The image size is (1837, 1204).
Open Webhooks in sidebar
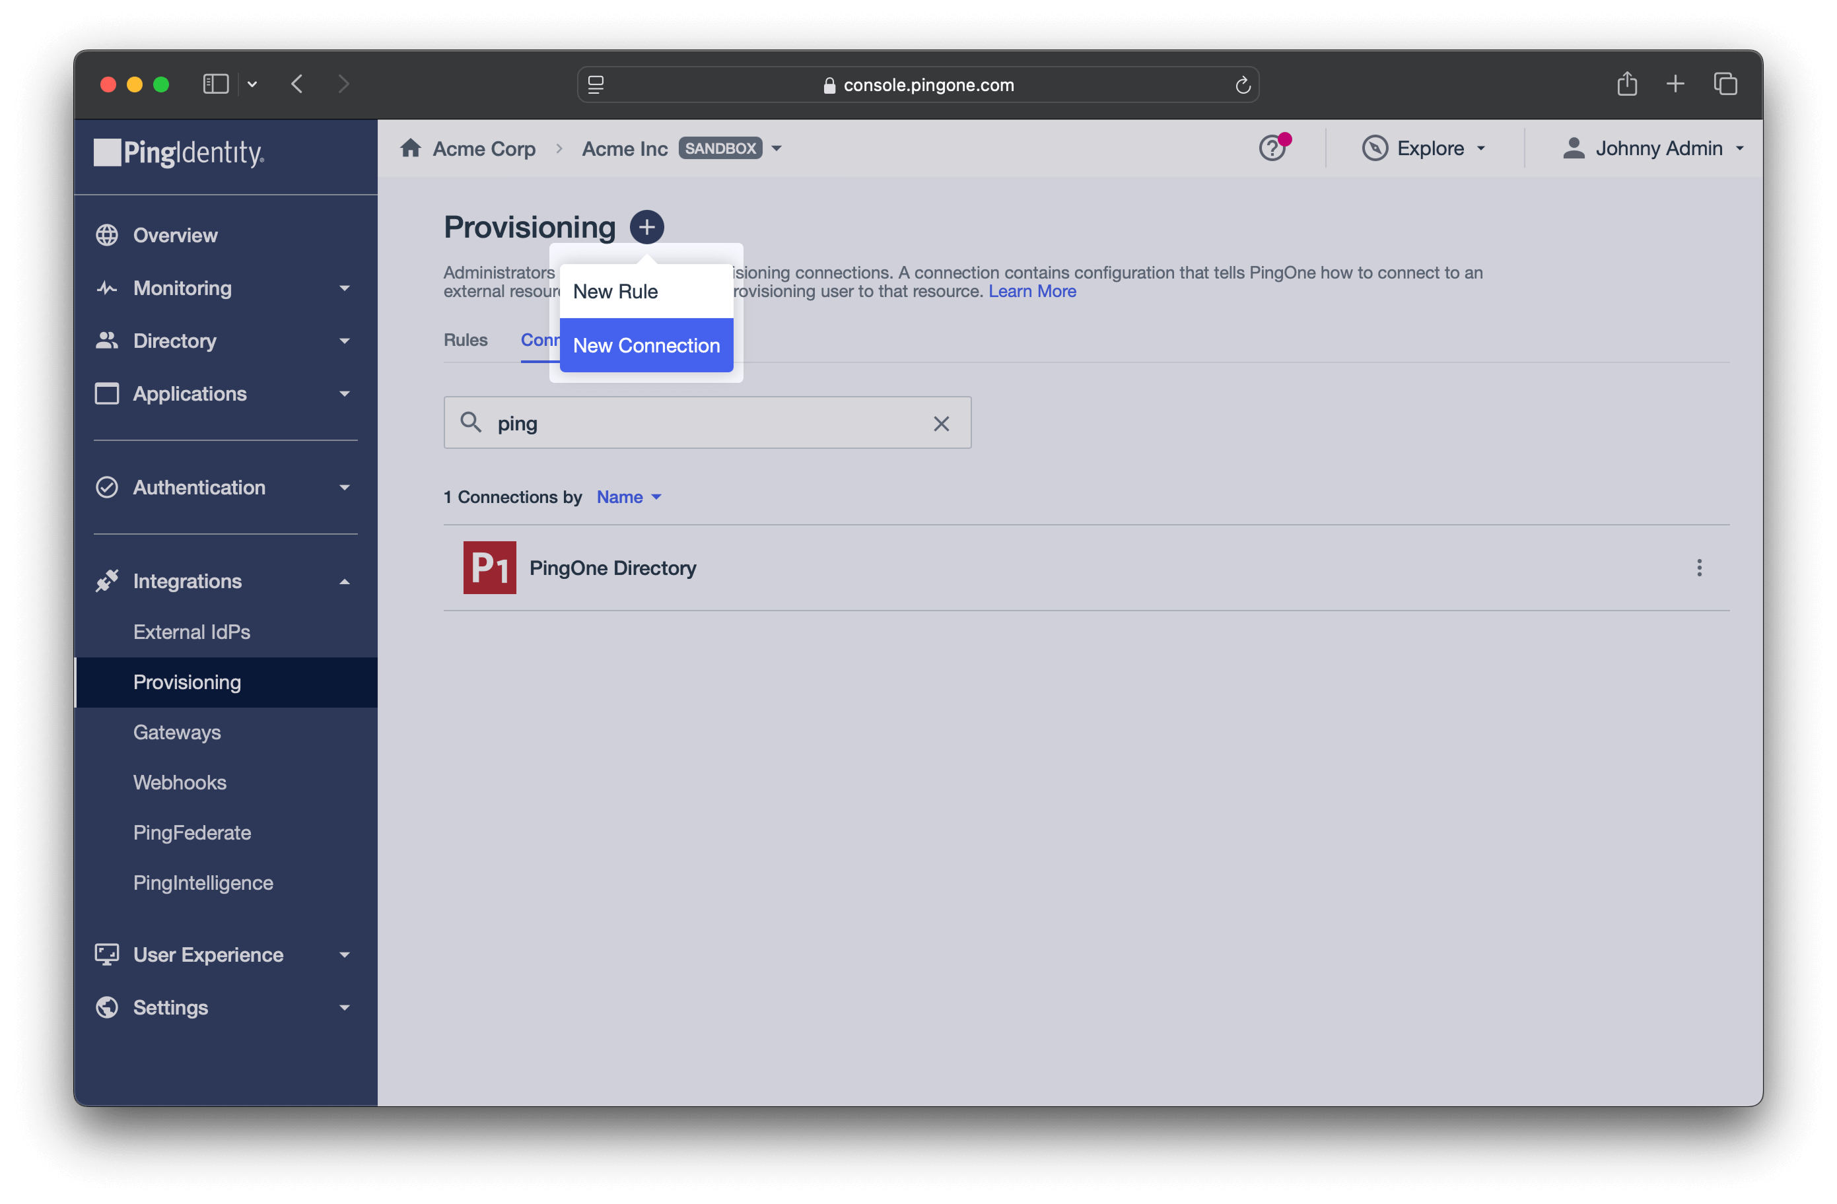pos(180,782)
